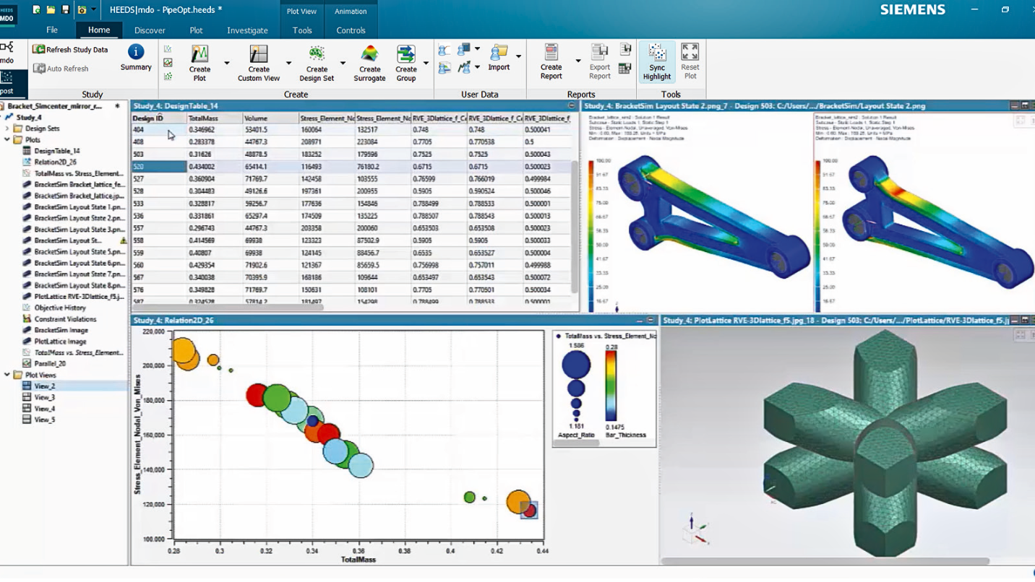
Task: Collapse the Plot Views folder
Action: coord(8,375)
